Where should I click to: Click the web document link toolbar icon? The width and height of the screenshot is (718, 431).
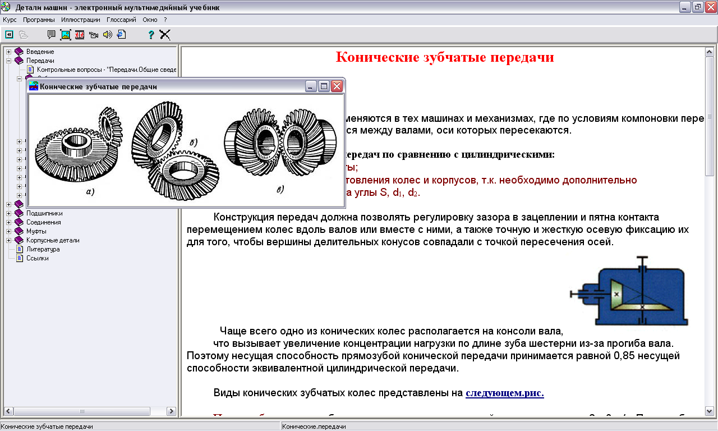tap(122, 34)
